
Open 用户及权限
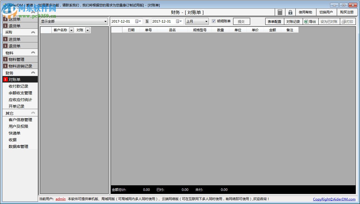point(18,126)
